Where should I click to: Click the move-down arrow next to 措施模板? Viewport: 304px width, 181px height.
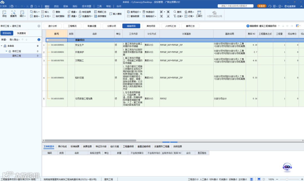click(x=283, y=26)
